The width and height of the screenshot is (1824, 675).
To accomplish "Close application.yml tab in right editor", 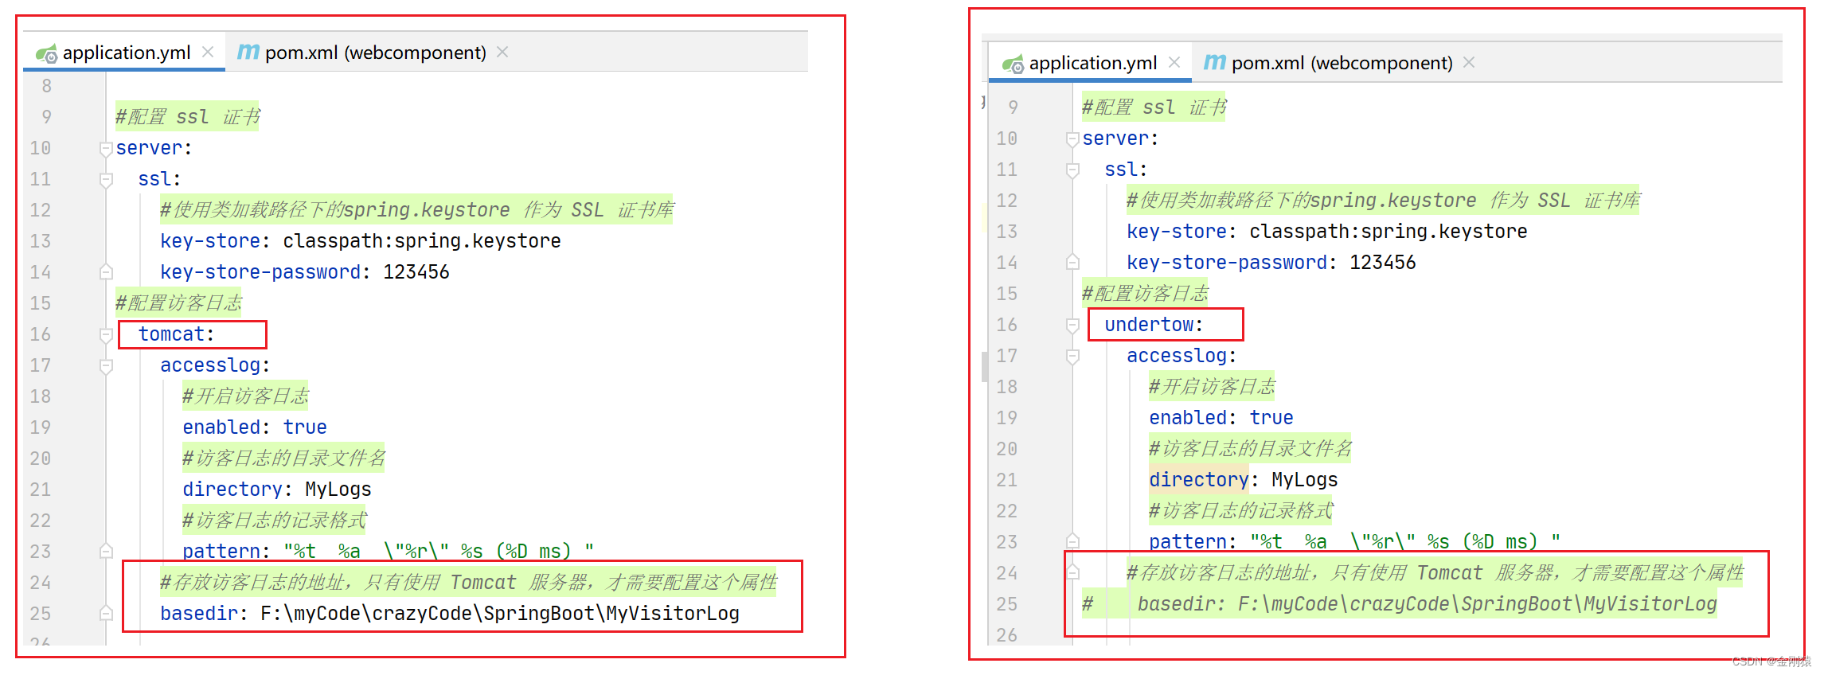I will pyautogui.click(x=1174, y=62).
